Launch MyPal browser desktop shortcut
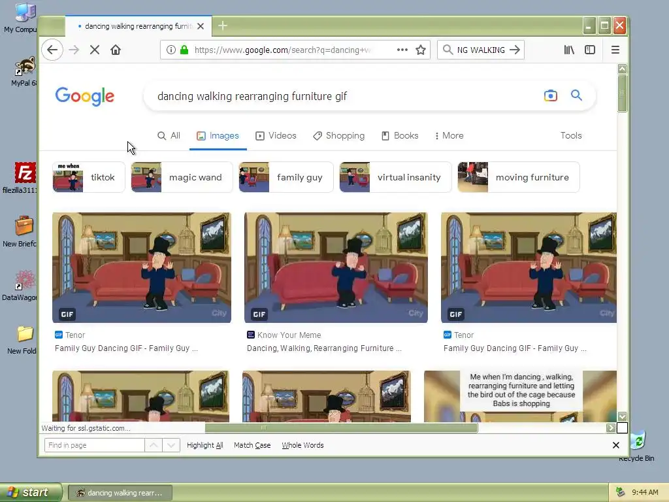Screen dimensions: 669x502 pos(23,71)
